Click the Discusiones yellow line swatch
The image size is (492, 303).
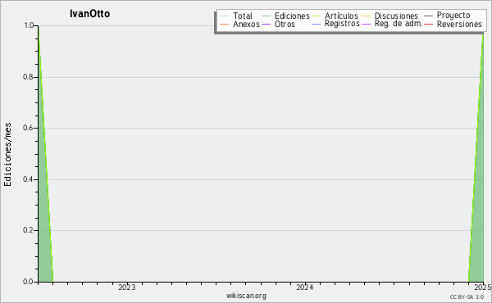[x=367, y=16]
